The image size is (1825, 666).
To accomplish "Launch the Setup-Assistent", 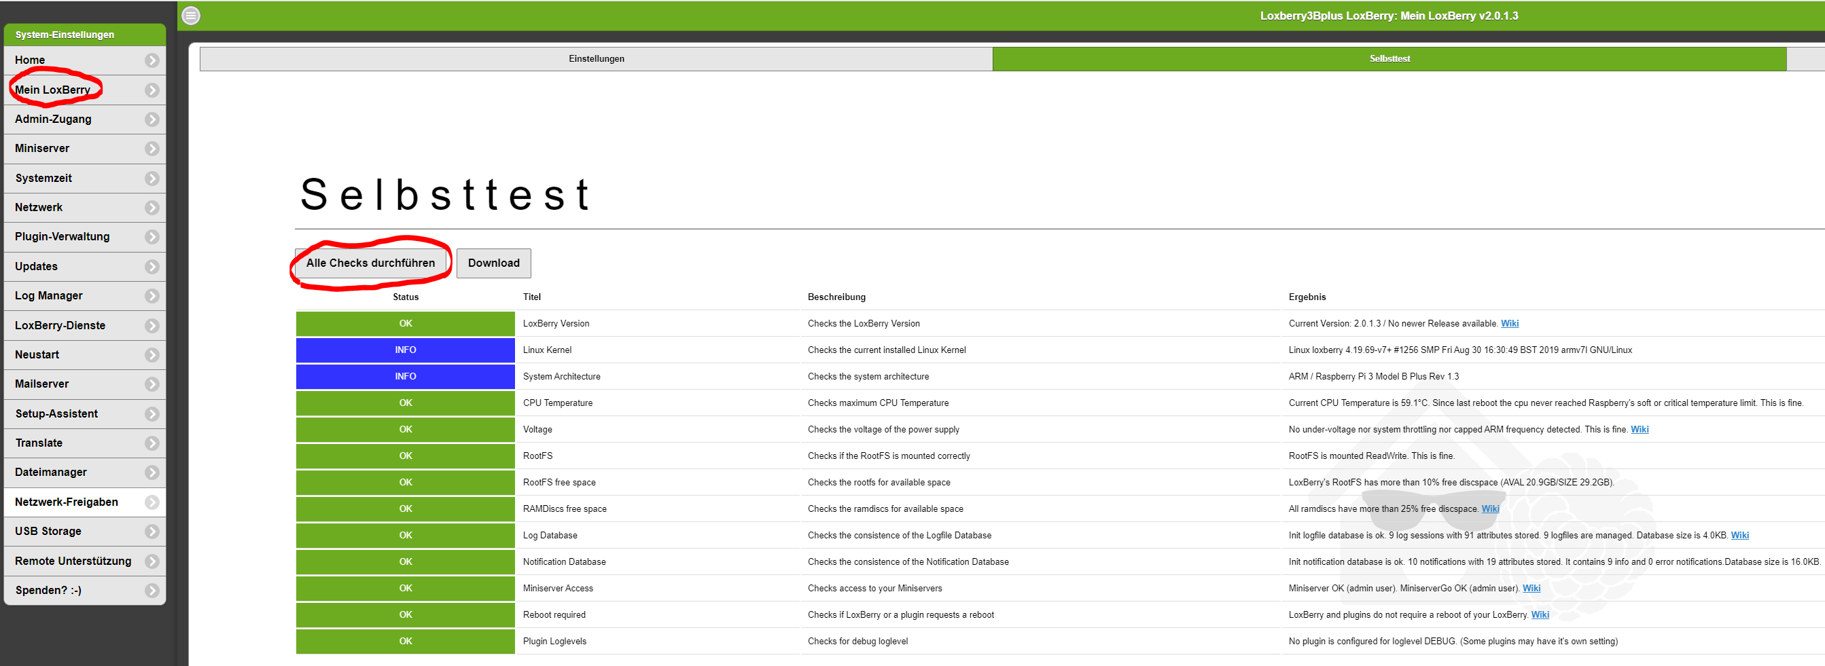I will click(x=85, y=414).
